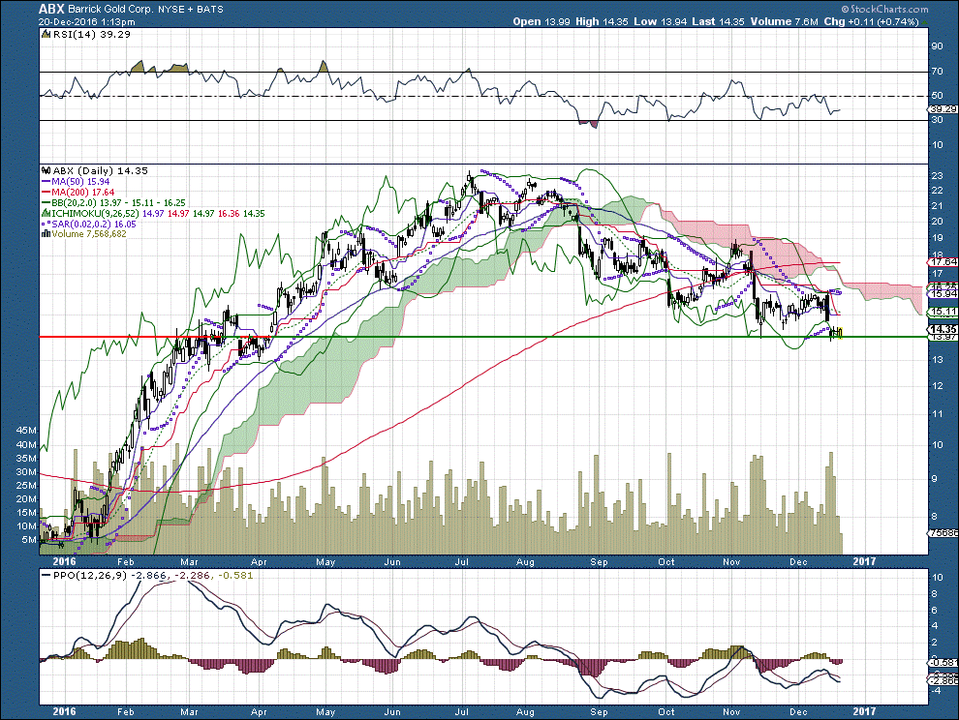Click the 25M label on the volume axis

coord(27,485)
